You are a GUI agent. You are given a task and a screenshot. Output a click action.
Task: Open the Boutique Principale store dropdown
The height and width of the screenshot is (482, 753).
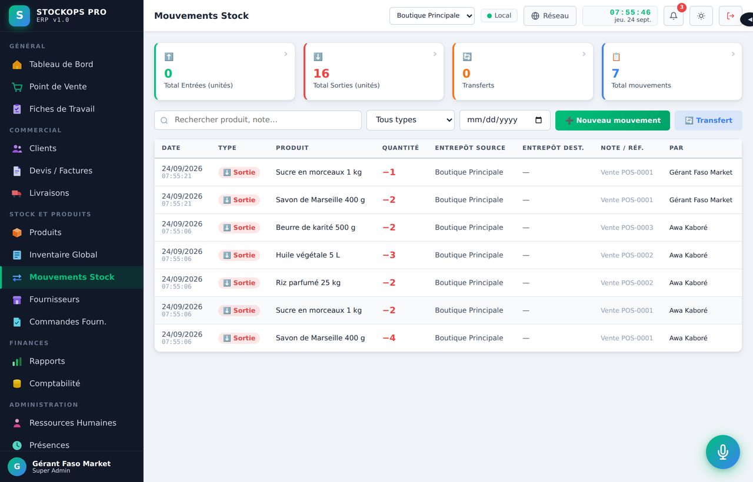pyautogui.click(x=432, y=16)
